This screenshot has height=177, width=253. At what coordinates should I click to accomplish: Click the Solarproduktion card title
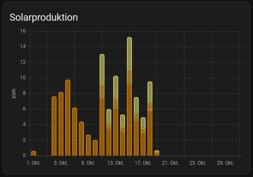pyautogui.click(x=43, y=17)
